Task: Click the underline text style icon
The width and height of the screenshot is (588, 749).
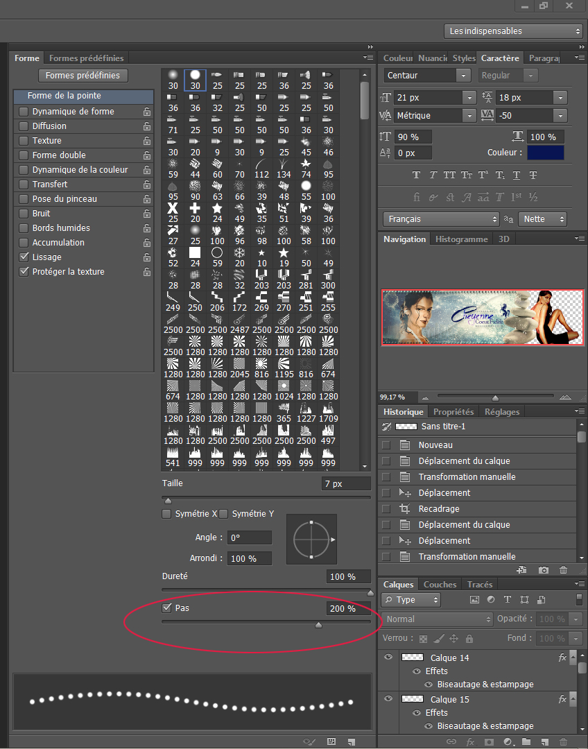Action: [516, 175]
